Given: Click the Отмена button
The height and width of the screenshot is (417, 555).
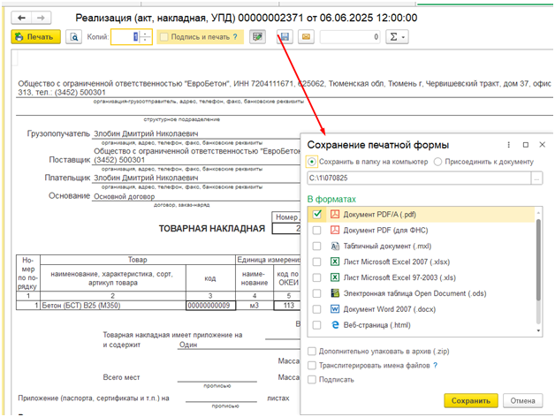Looking at the screenshot, I should [x=522, y=401].
